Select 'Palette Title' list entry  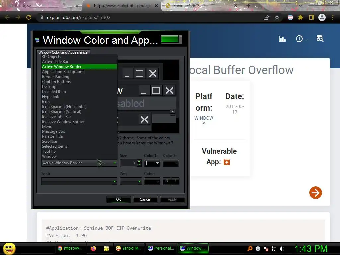pyautogui.click(x=79, y=136)
